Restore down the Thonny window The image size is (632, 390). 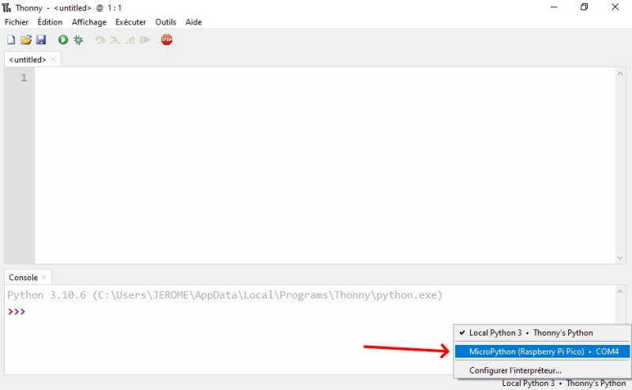pyautogui.click(x=584, y=7)
